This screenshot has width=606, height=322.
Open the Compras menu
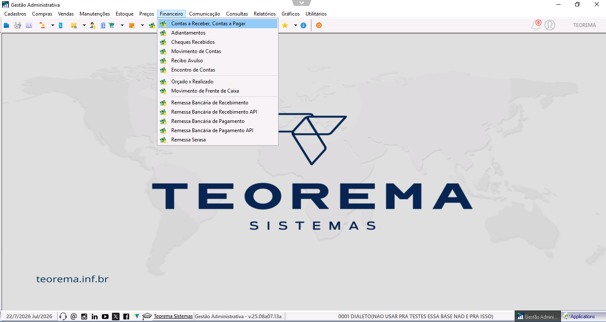[42, 14]
